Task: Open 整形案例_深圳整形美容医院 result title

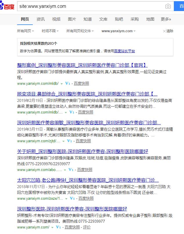Action: coord(82,65)
